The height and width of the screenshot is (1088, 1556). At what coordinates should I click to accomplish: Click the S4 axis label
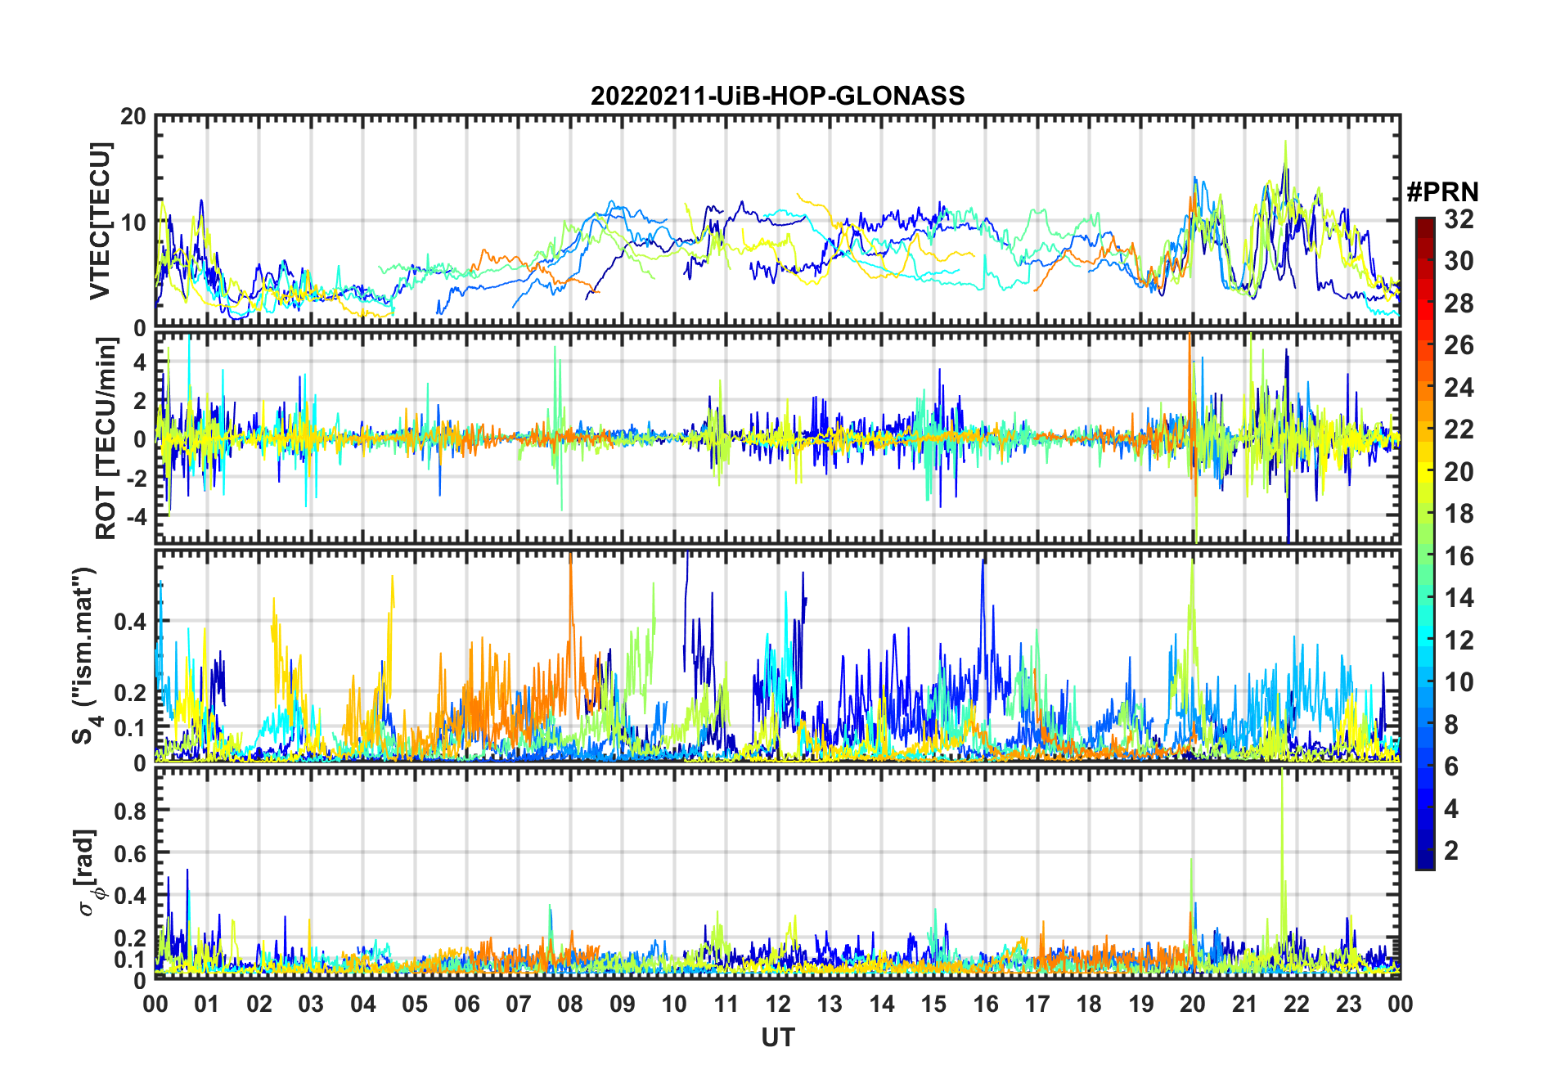(x=84, y=655)
